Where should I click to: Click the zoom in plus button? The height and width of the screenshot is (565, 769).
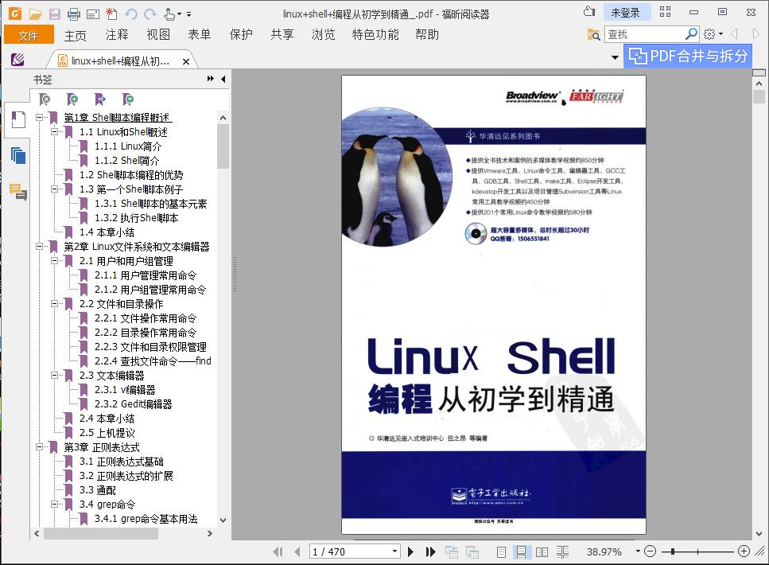744,551
